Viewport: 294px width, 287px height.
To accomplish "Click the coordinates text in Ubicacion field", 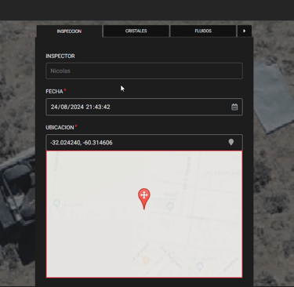I will tap(82, 143).
